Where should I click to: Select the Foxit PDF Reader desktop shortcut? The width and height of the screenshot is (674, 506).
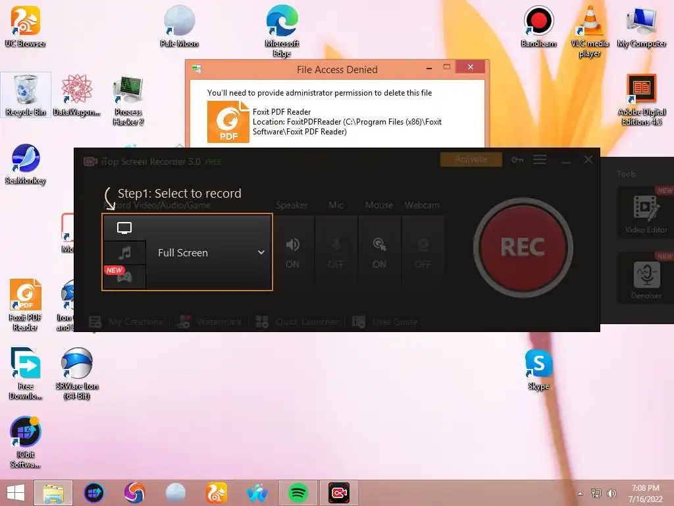[26, 305]
